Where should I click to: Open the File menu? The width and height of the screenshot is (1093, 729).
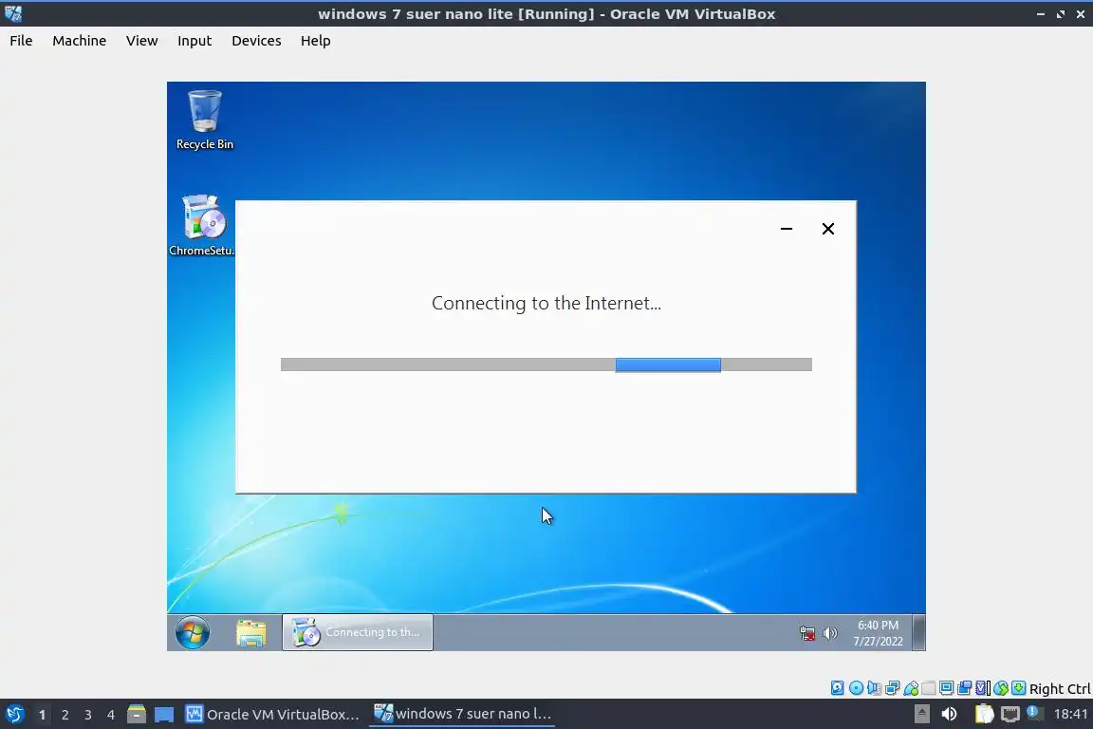click(21, 41)
